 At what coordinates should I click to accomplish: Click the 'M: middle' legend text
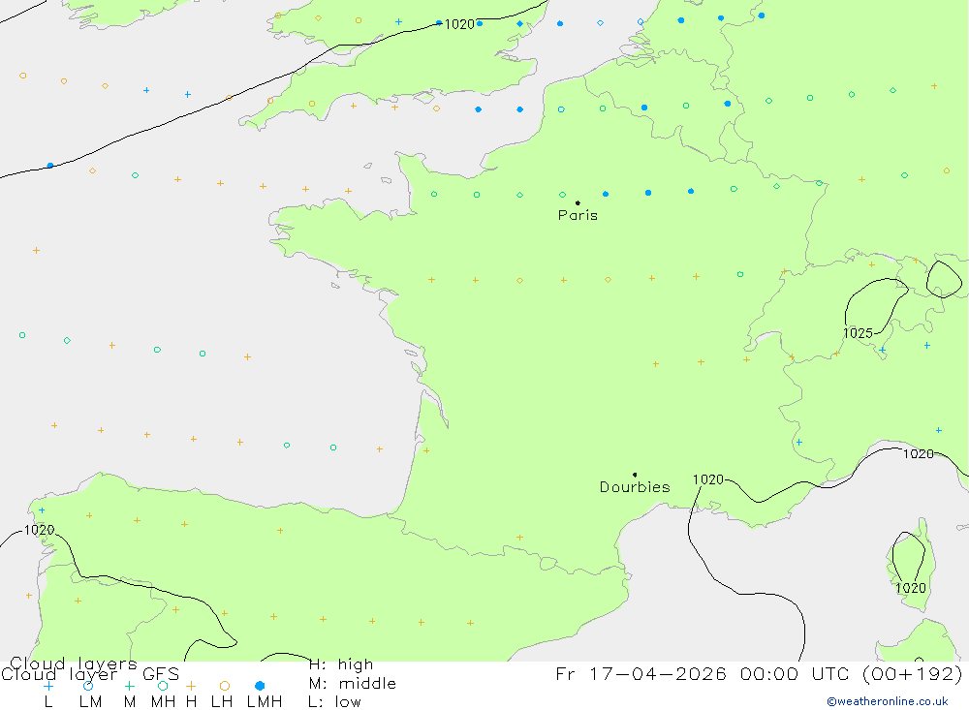pos(353,684)
